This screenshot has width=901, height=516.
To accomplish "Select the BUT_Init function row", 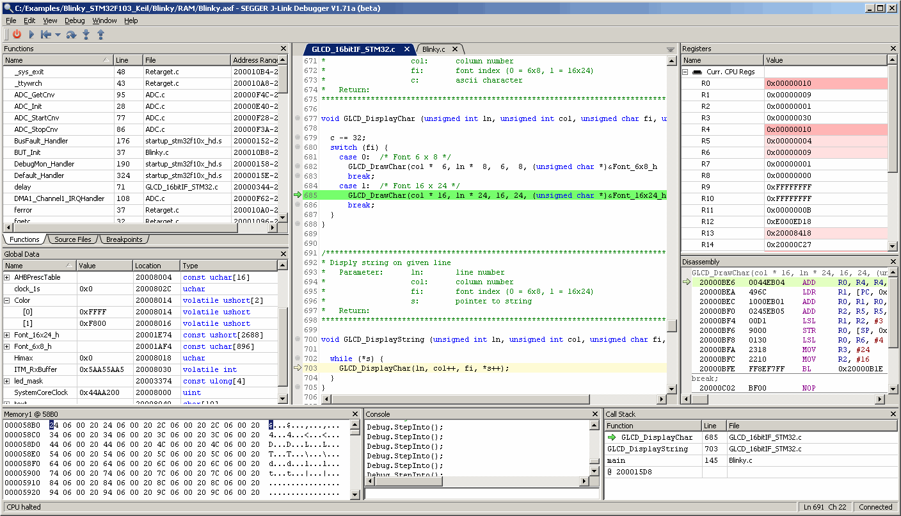I will [141, 152].
